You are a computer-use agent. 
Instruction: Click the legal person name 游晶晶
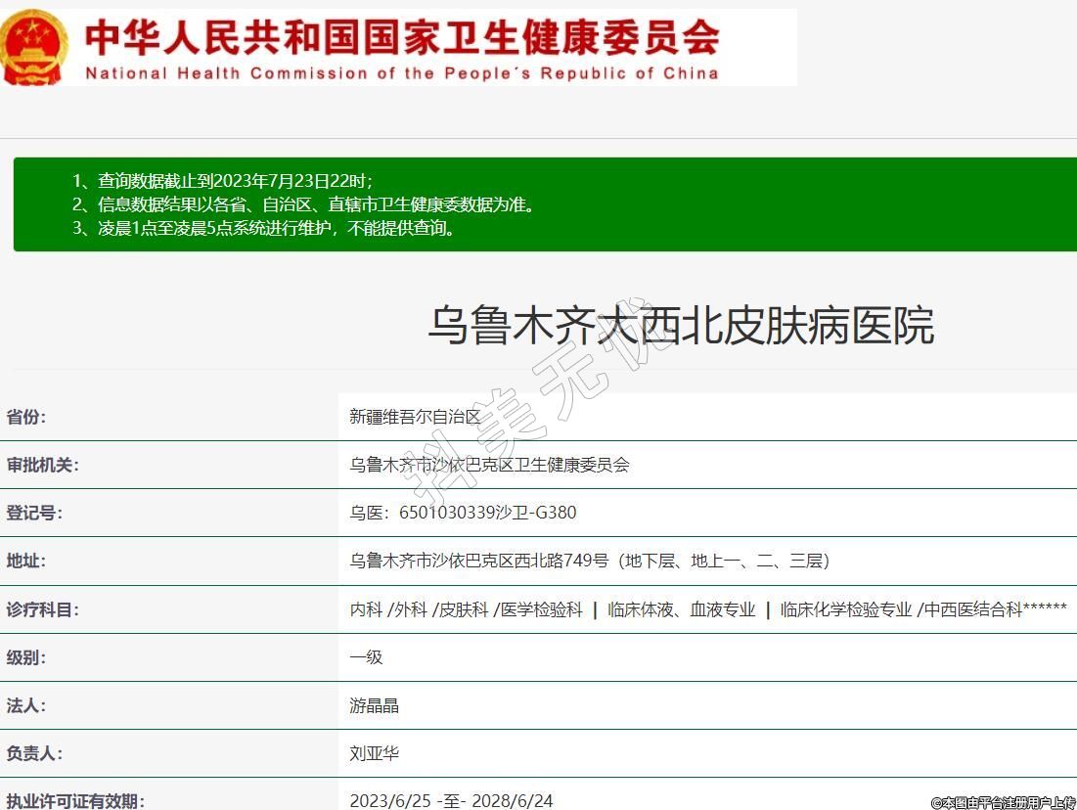point(375,705)
